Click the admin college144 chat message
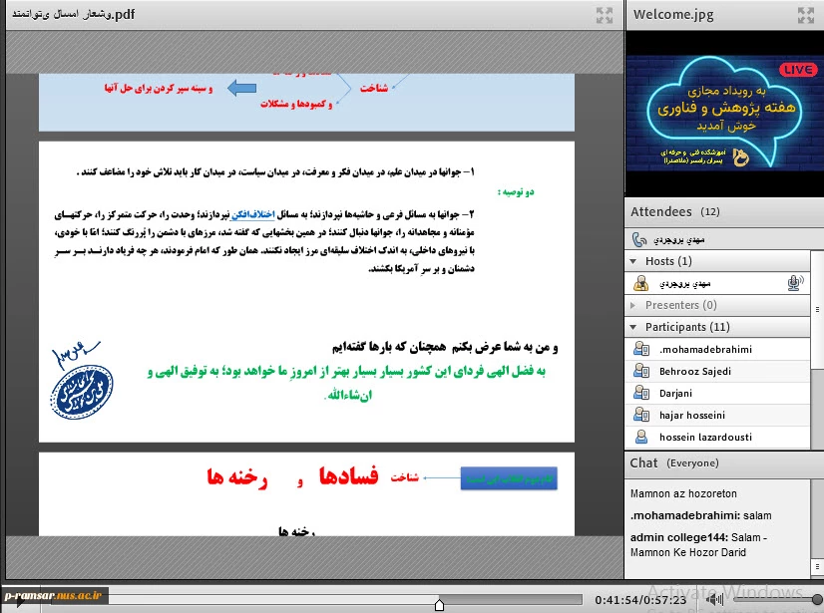This screenshot has width=824, height=613. [x=699, y=544]
